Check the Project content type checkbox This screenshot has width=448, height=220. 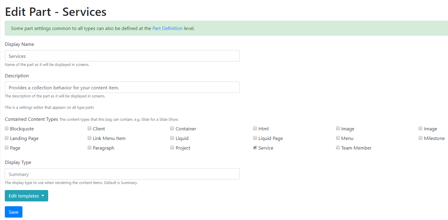(x=172, y=147)
